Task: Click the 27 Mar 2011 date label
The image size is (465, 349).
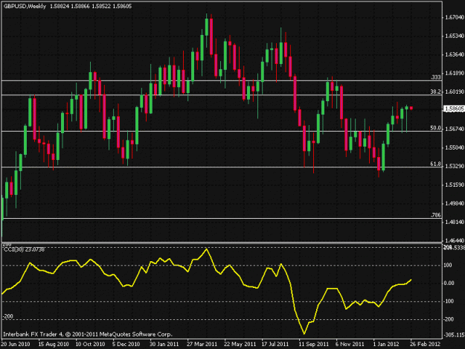Action: pyautogui.click(x=202, y=344)
